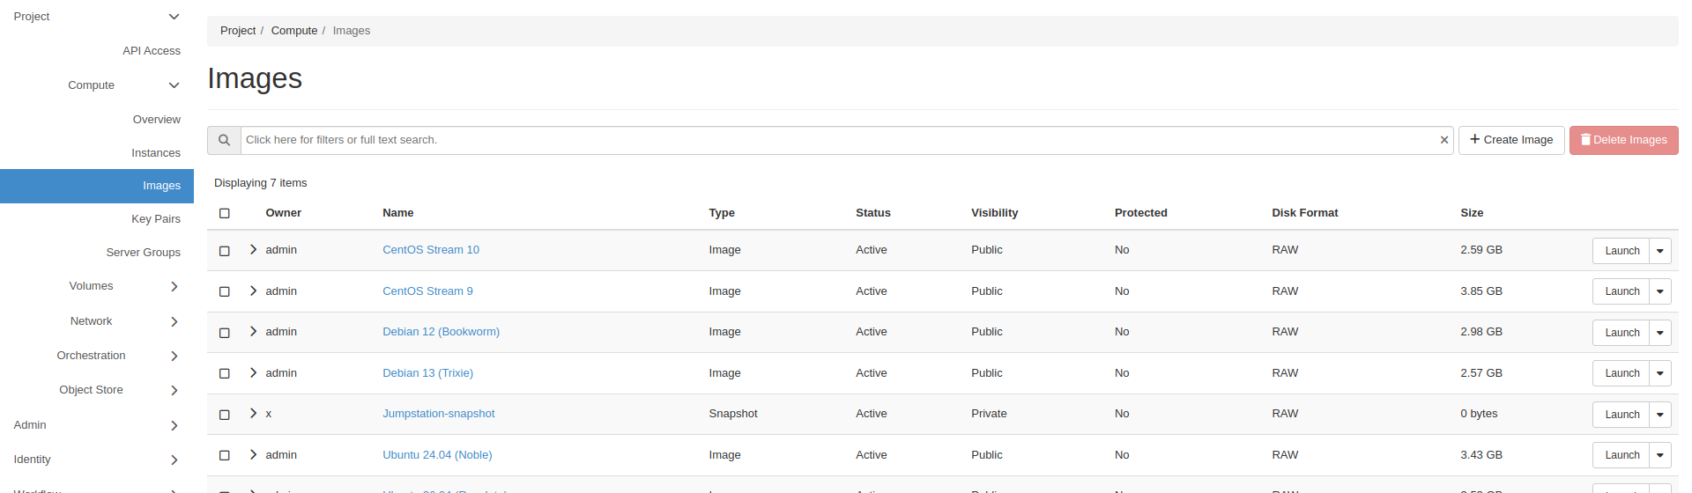
Task: Expand details of the CentOS Stream 10 row
Action: pyautogui.click(x=253, y=250)
